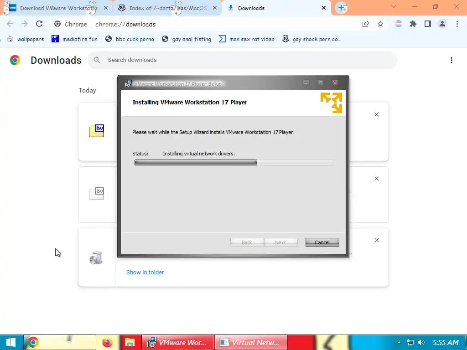The width and height of the screenshot is (467, 350).
Task: Open the Downloads page three-dot more actions menu
Action: click(x=451, y=60)
